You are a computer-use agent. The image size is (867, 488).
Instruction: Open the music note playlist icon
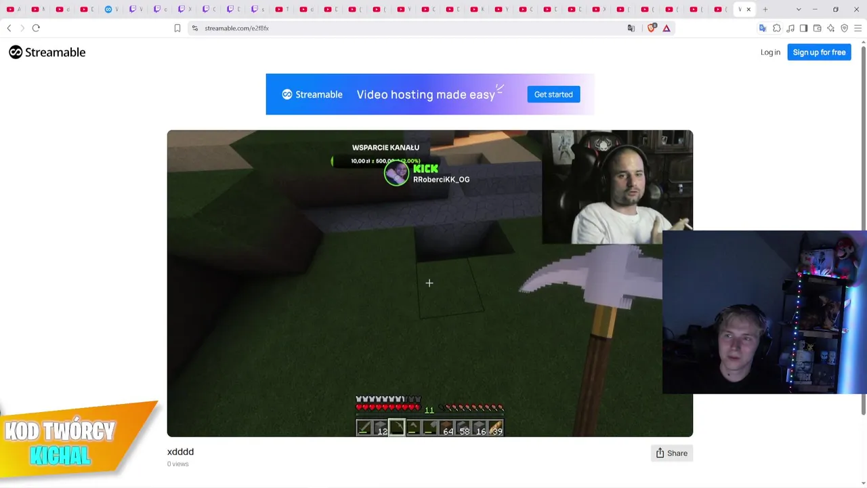coord(790,28)
